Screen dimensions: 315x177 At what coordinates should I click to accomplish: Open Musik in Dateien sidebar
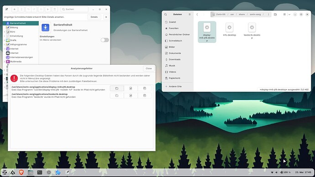[x=178, y=66]
